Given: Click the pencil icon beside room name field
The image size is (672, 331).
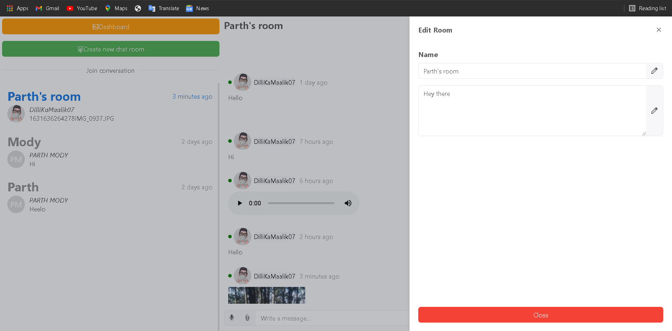Looking at the screenshot, I should [x=654, y=71].
